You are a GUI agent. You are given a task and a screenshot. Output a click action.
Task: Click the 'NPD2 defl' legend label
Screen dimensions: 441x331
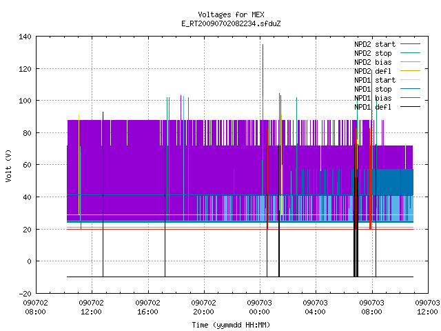[x=373, y=71]
